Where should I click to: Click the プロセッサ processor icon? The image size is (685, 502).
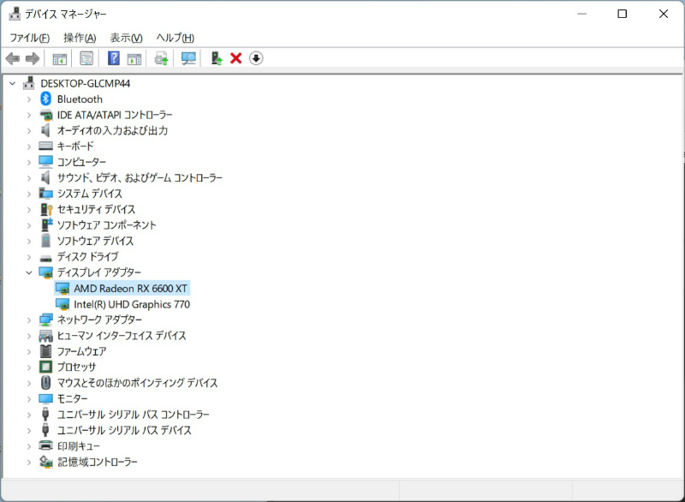pyautogui.click(x=46, y=367)
